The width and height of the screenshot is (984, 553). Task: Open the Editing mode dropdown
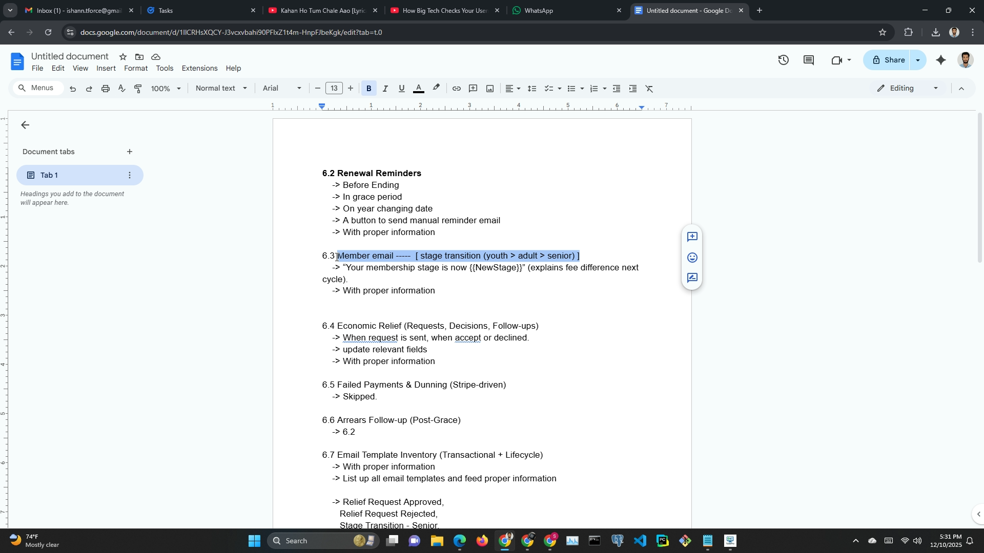click(908, 88)
